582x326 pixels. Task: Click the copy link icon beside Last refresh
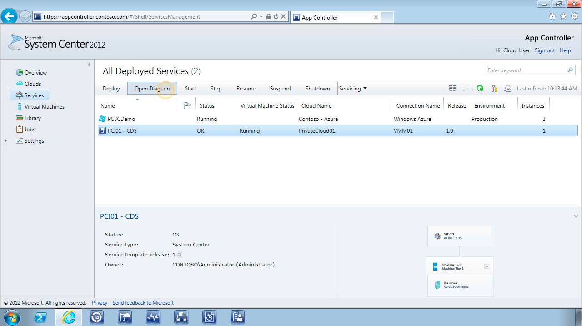tap(507, 88)
